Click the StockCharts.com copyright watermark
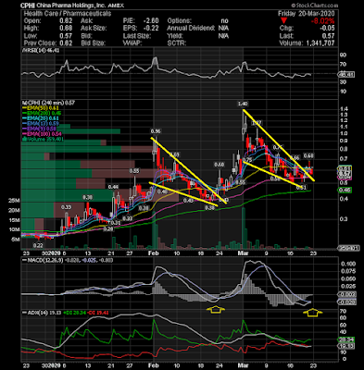 click(315, 6)
